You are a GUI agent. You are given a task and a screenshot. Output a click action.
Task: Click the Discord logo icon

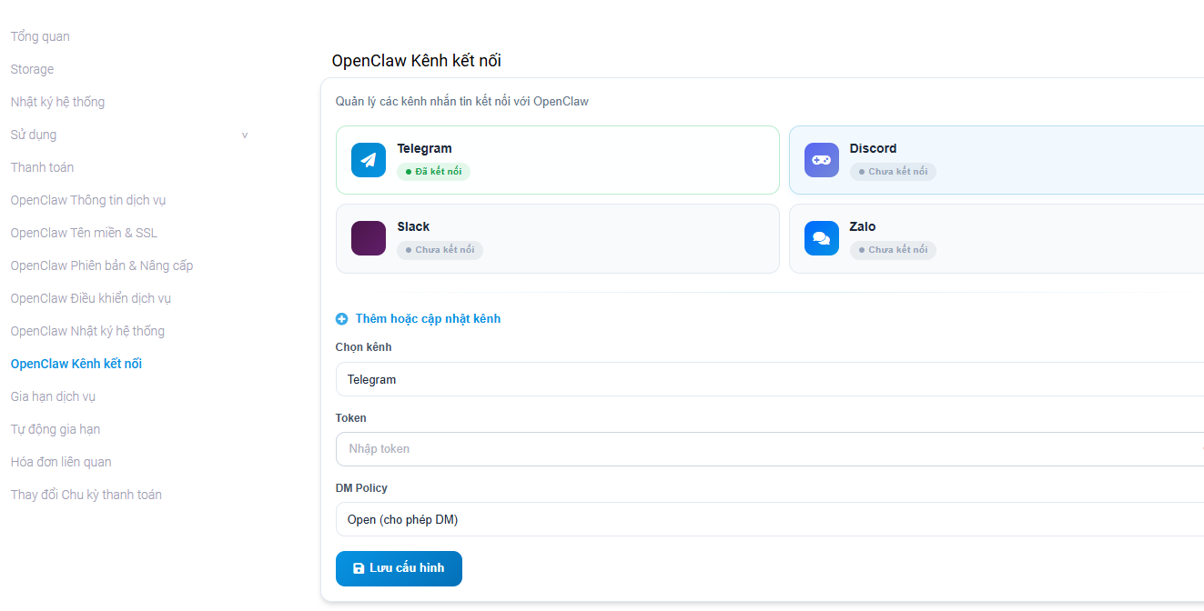[821, 159]
